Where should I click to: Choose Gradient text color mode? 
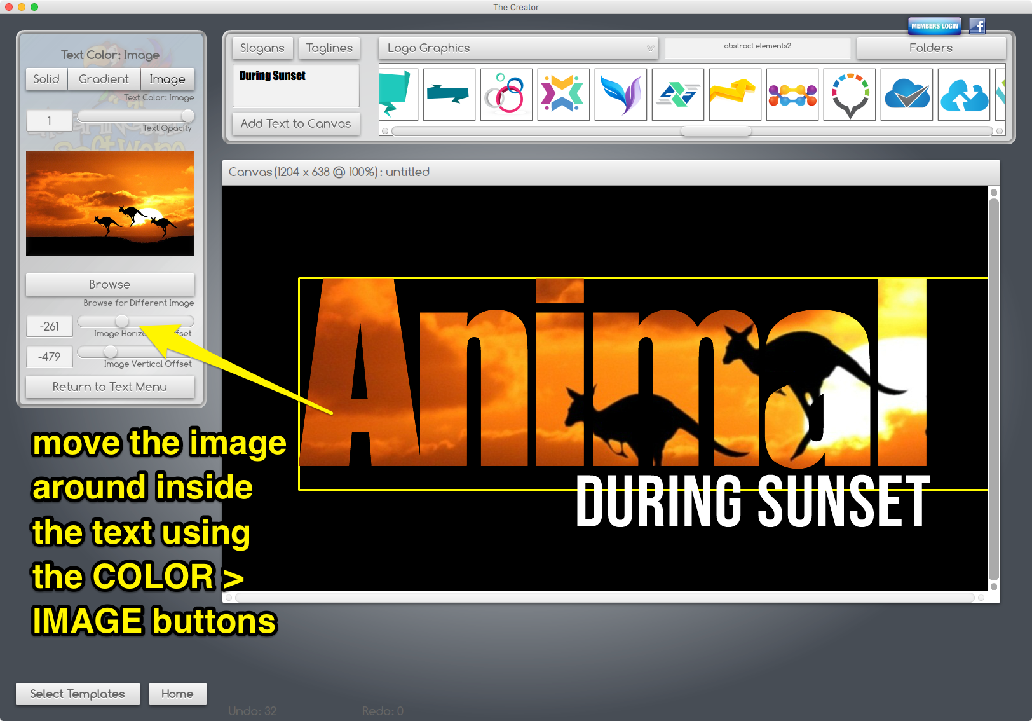coord(104,79)
